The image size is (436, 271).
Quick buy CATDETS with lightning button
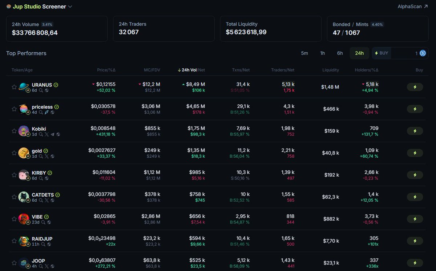415,197
